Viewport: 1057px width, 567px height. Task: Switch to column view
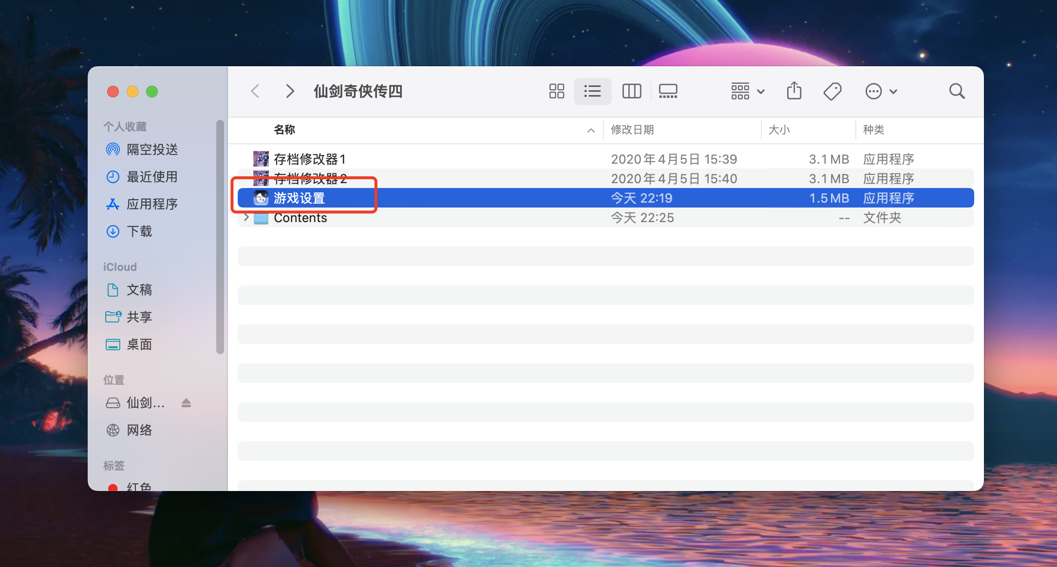[x=632, y=91]
